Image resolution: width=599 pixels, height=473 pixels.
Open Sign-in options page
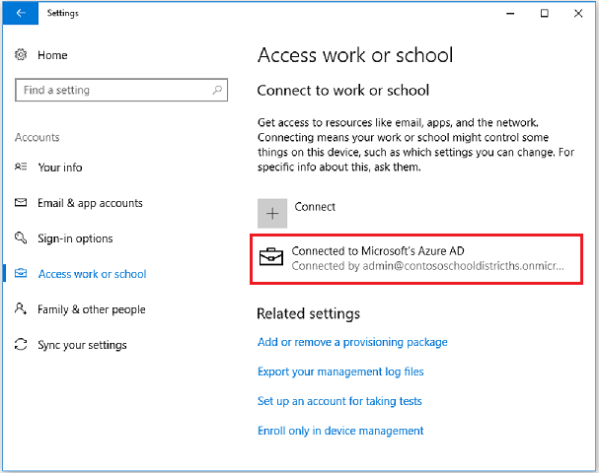coord(75,238)
